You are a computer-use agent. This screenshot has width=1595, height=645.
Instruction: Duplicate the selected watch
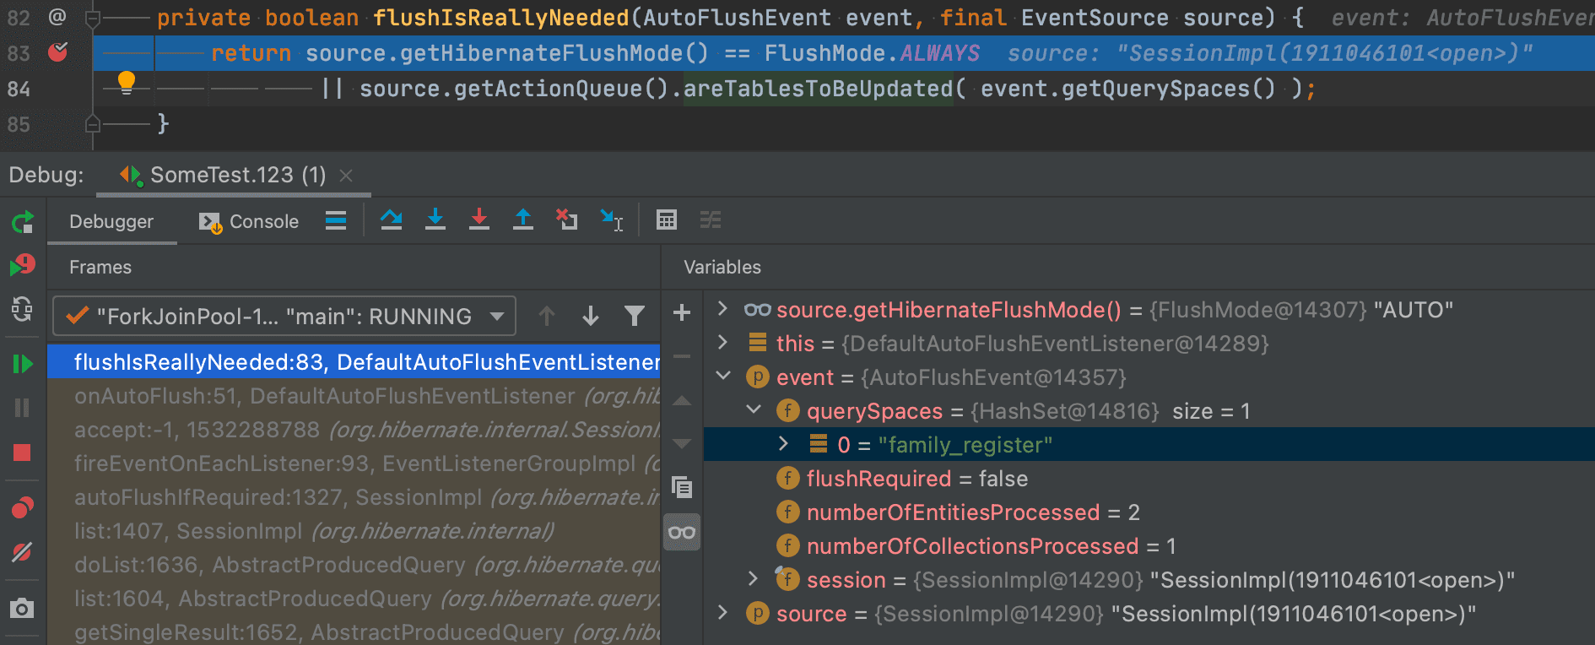[682, 487]
